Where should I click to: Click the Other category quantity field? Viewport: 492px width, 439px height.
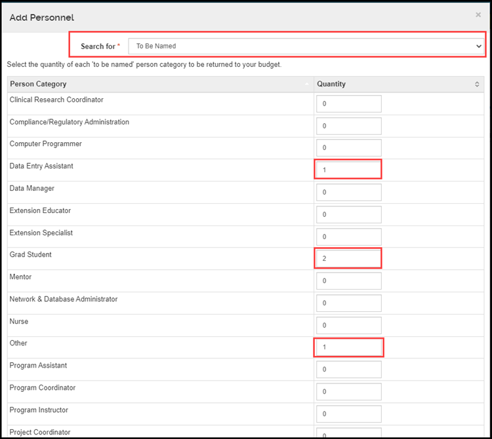click(x=348, y=347)
